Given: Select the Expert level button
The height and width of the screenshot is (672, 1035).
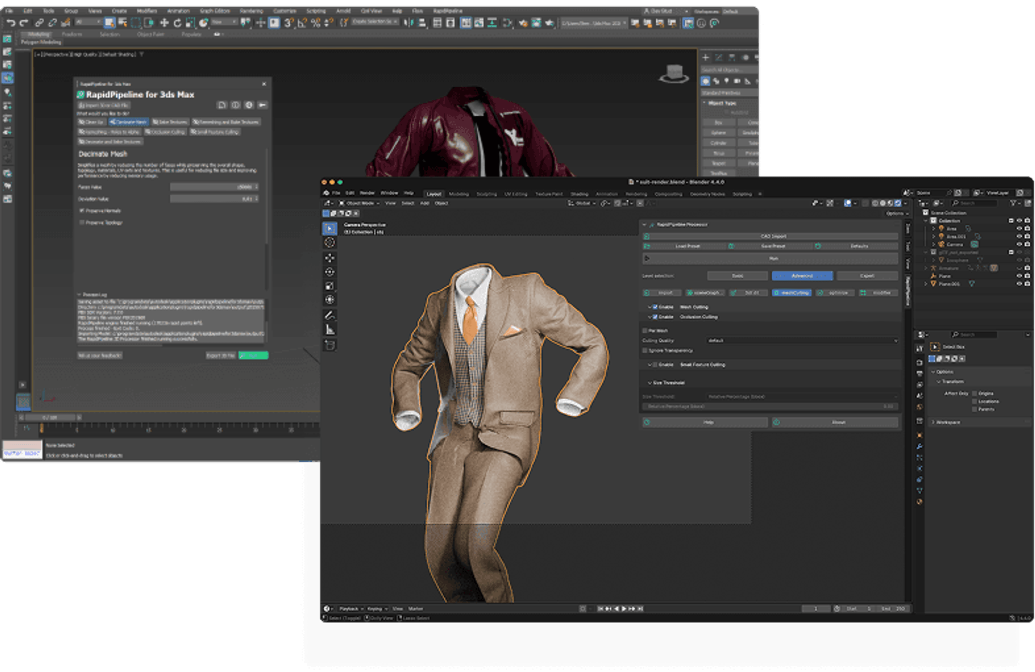Looking at the screenshot, I should [x=867, y=276].
